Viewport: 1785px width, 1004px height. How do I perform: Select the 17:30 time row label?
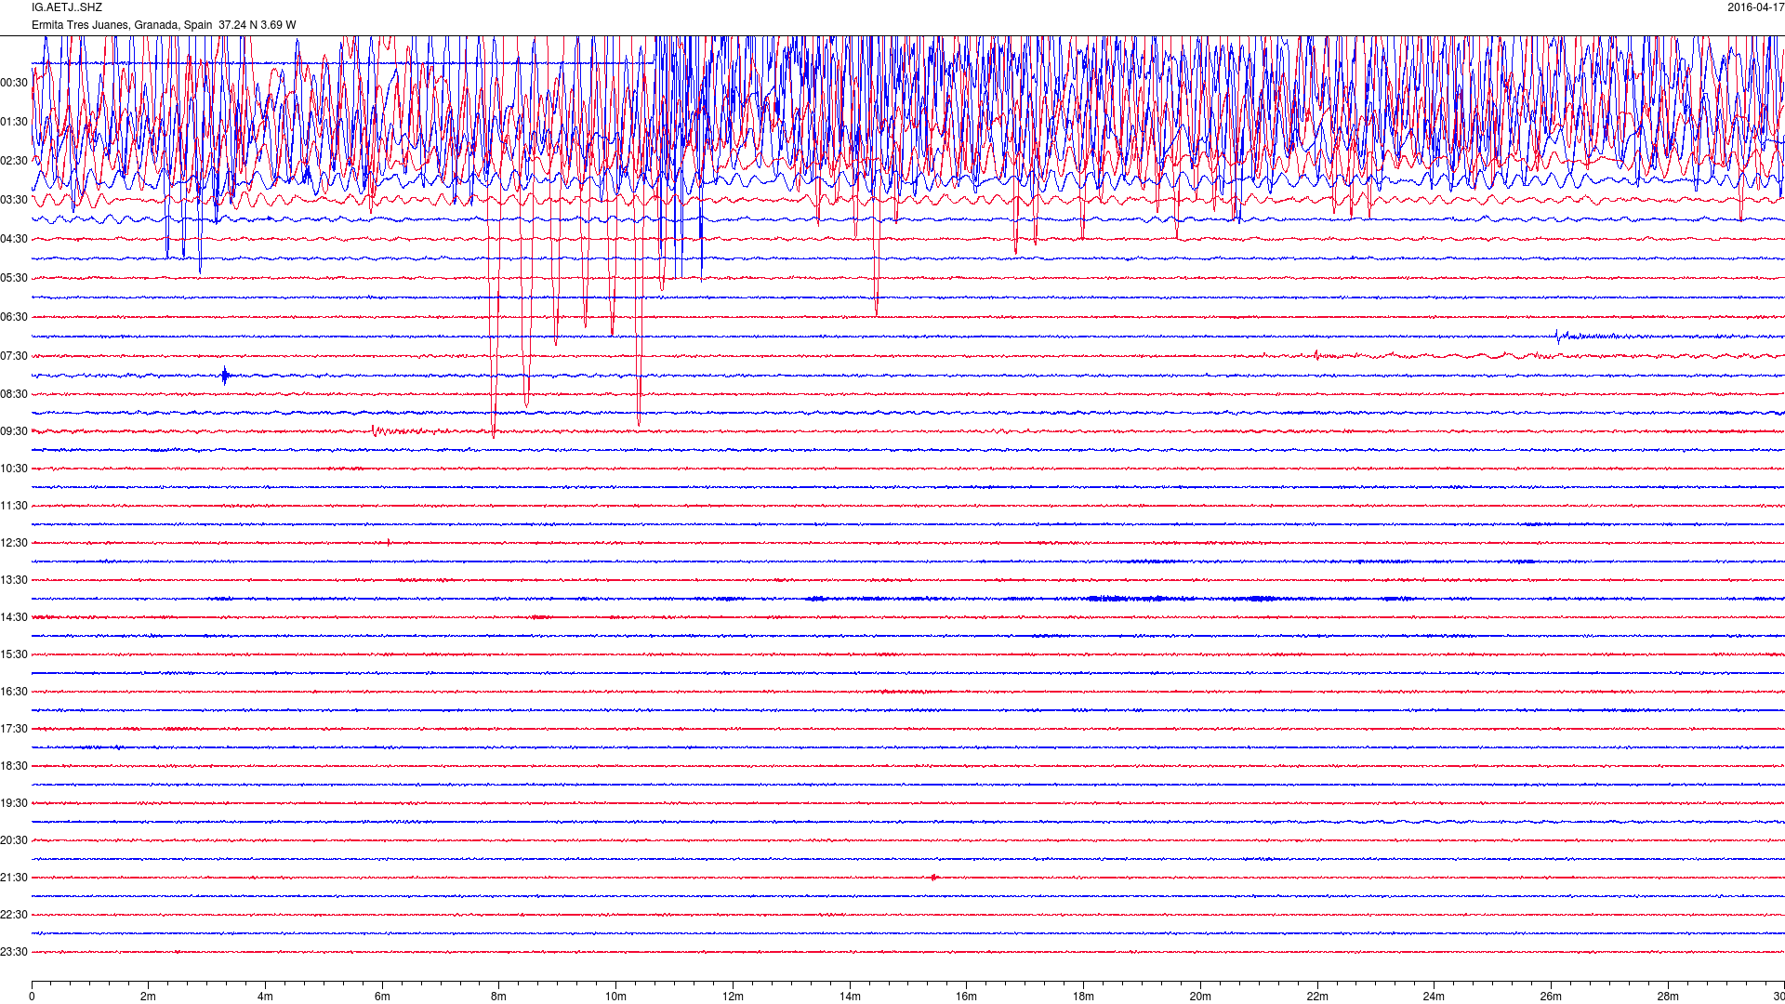point(14,729)
